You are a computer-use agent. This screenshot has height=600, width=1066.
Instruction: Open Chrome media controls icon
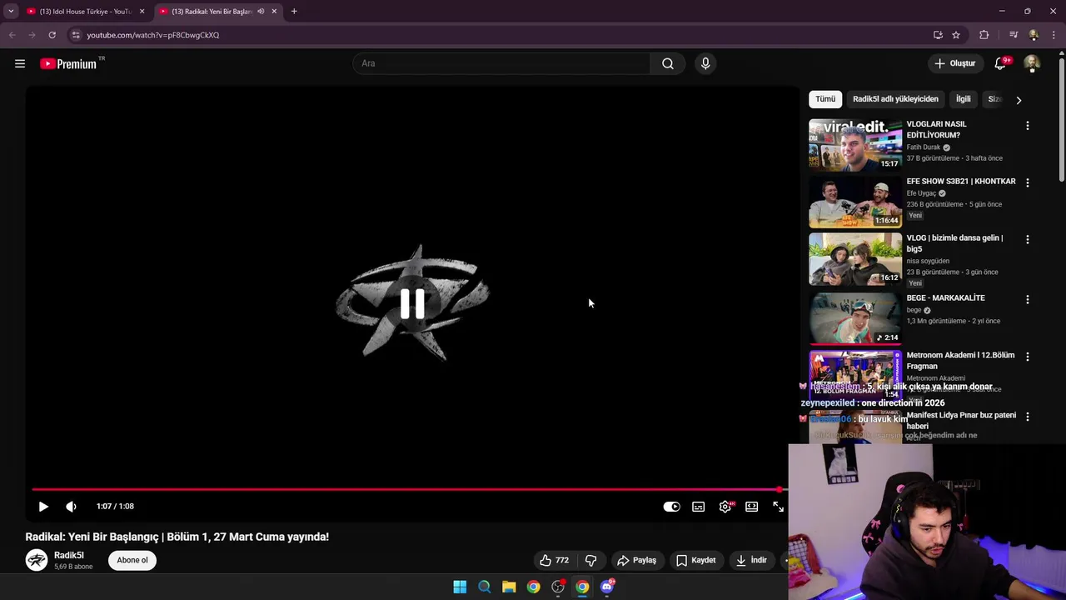coord(1014,35)
